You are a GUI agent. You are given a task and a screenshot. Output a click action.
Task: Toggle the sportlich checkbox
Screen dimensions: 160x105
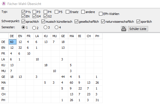(138, 22)
